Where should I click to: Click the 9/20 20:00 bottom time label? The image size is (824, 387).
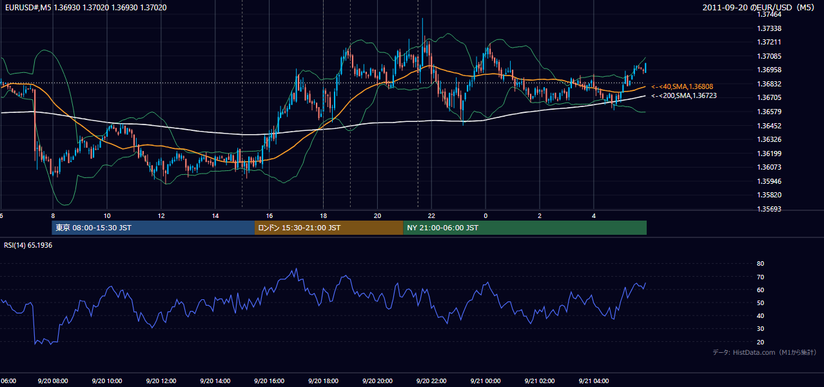click(377, 381)
